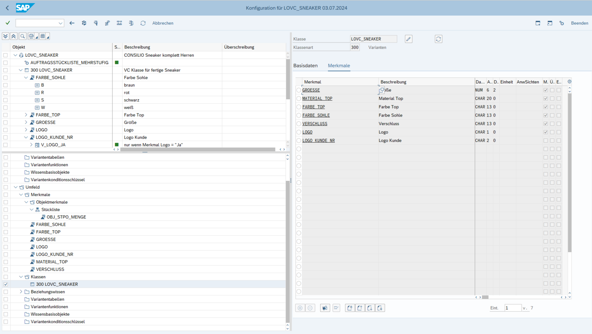Click the Merkmal table horizontal scrollbar thumb
This screenshot has height=334, width=592.
pos(485,297)
